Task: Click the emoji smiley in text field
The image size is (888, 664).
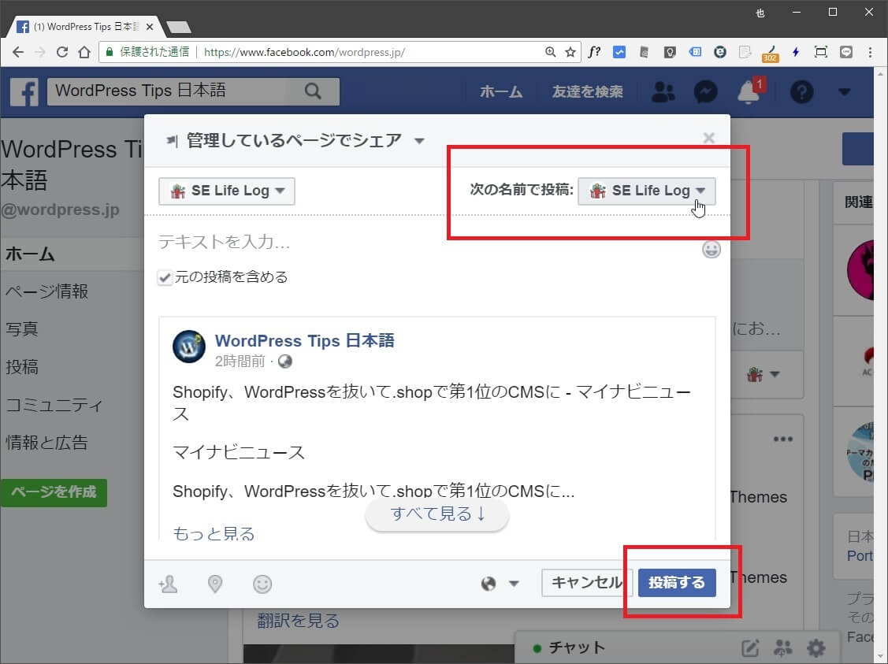Action: (711, 250)
